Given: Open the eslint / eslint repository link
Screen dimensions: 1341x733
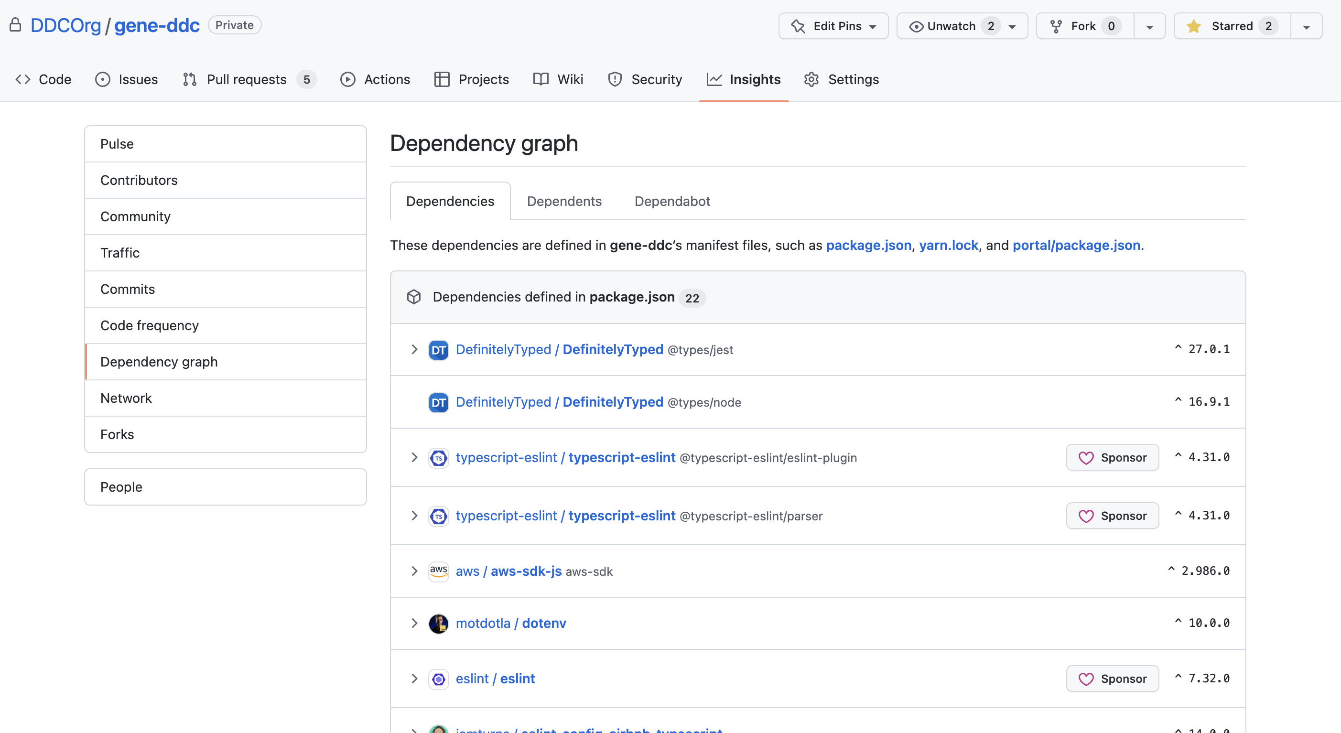Looking at the screenshot, I should pyautogui.click(x=495, y=679).
